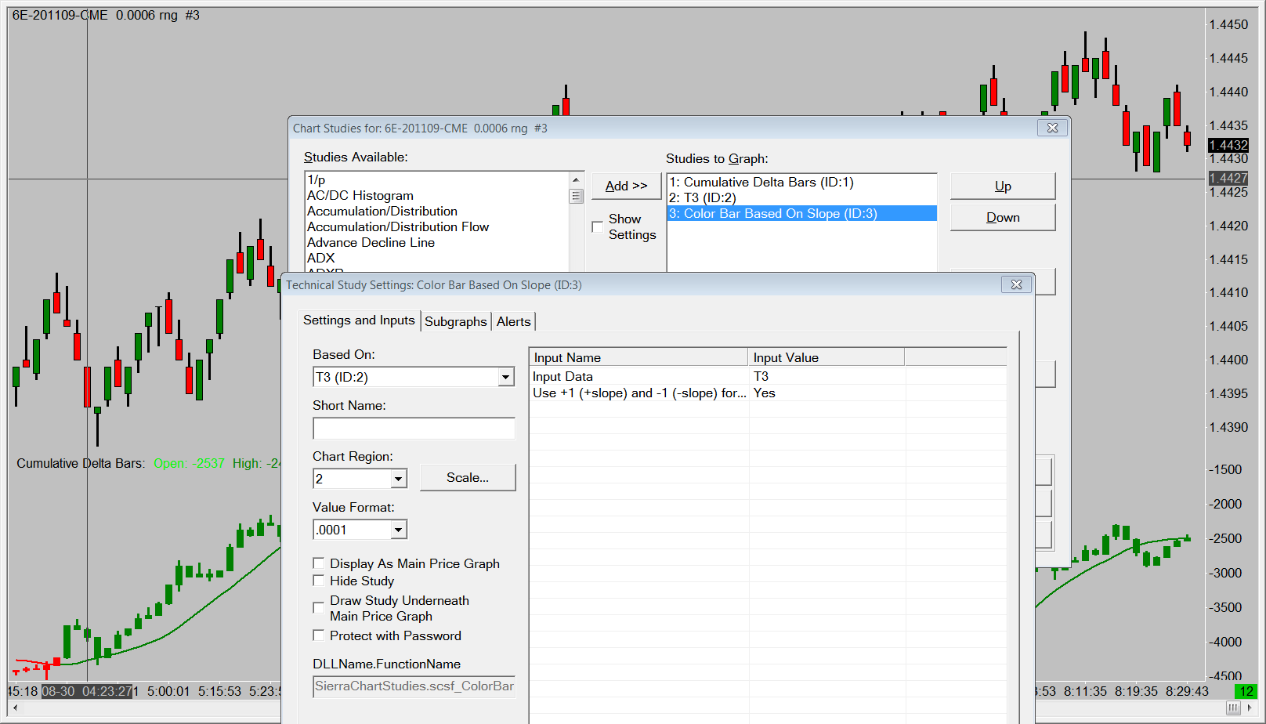Go to the Alerts tab

pos(514,321)
